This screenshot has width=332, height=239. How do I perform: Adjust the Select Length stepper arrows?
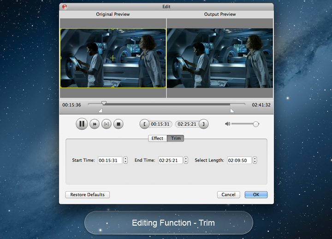pos(255,160)
